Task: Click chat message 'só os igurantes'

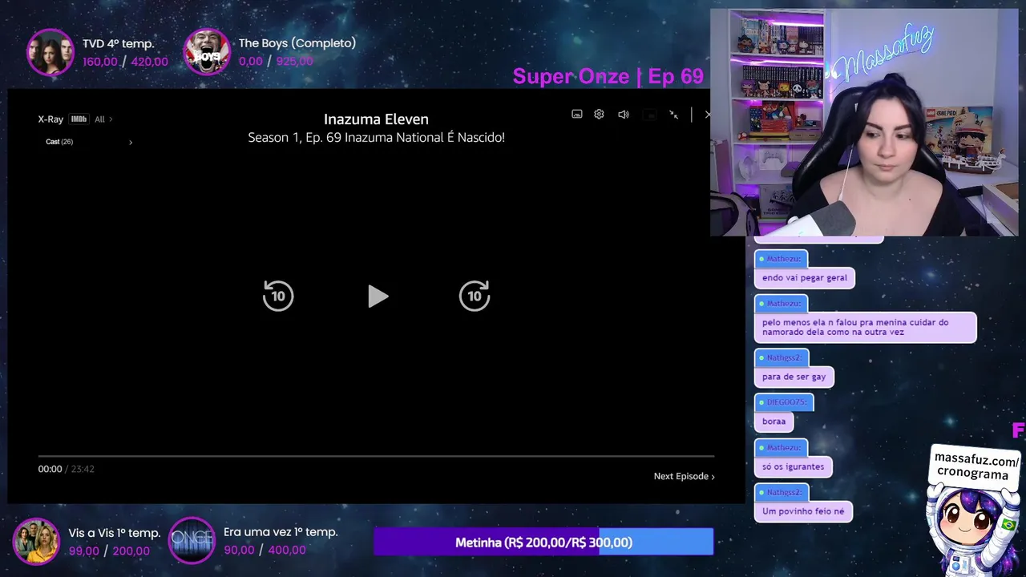Action: tap(793, 466)
